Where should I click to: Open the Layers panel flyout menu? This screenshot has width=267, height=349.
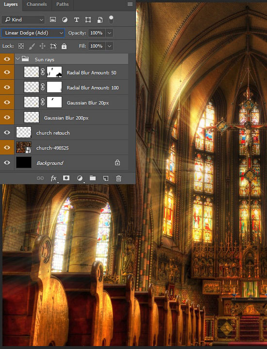pos(130,4)
